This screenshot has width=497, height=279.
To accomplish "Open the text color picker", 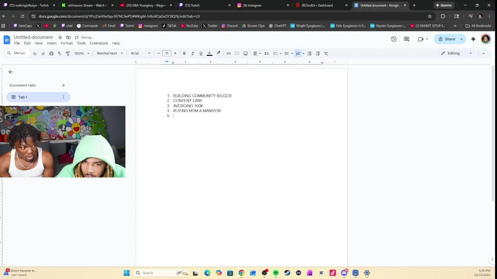I will point(209,53).
